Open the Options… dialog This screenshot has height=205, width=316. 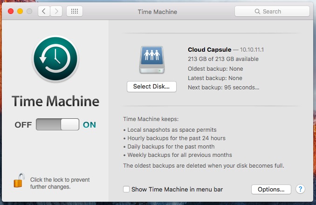(x=271, y=189)
